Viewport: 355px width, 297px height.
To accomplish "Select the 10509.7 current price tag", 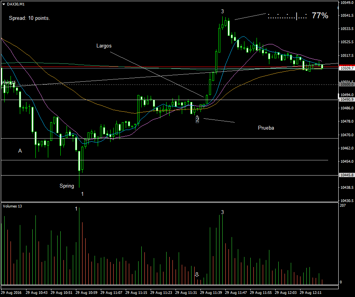I will point(346,68).
